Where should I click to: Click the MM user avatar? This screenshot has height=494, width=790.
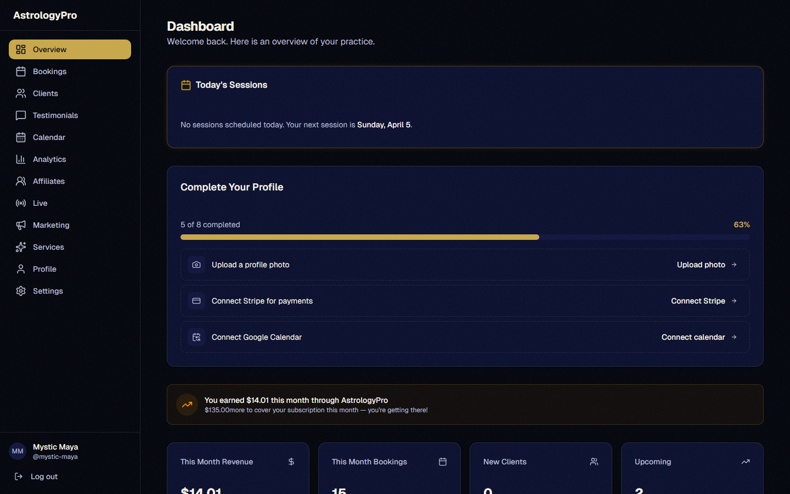(18, 451)
